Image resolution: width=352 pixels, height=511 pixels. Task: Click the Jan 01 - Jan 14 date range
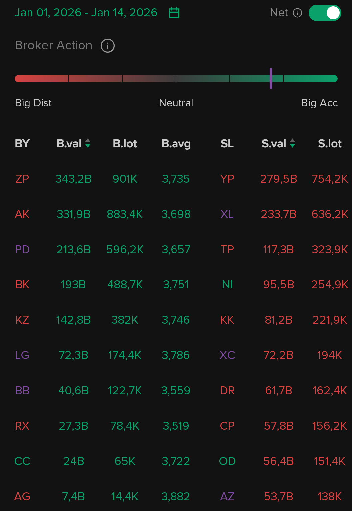point(86,13)
